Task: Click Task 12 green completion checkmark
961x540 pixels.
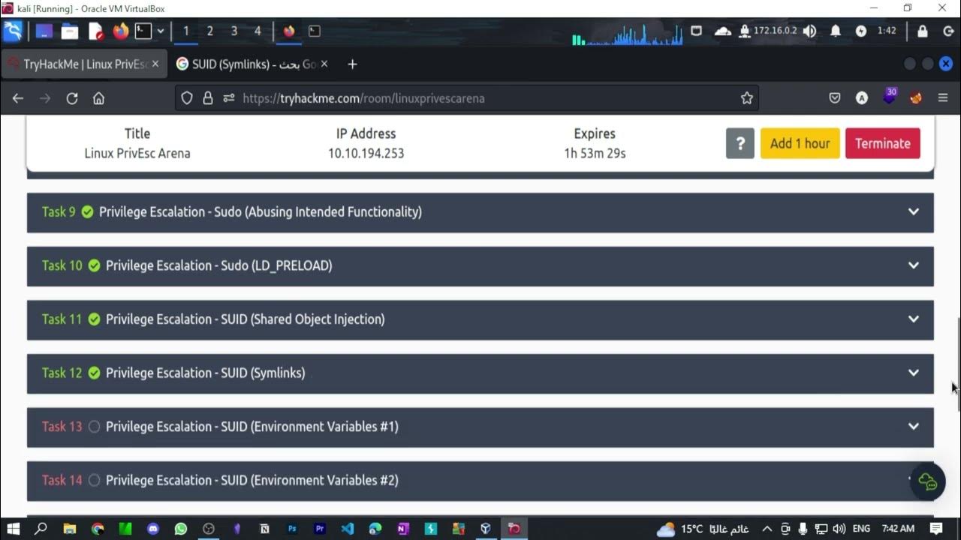Action: 94,373
